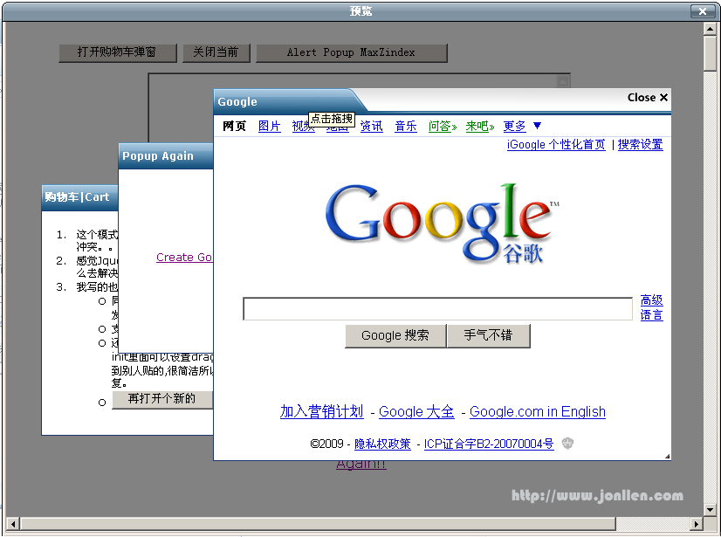Open the 音乐 music link

click(406, 126)
